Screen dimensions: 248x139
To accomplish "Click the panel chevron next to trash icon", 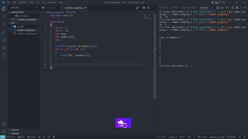I will point(241,8).
